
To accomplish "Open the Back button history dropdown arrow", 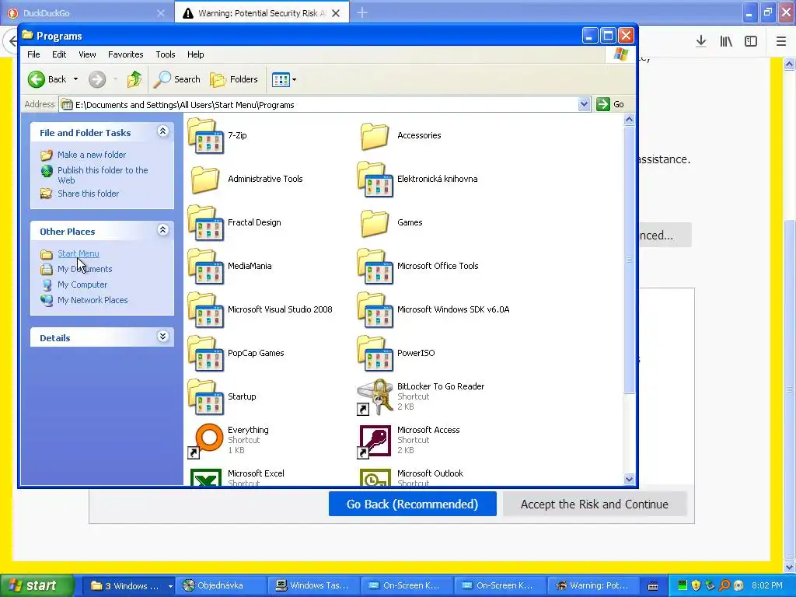I will [75, 80].
